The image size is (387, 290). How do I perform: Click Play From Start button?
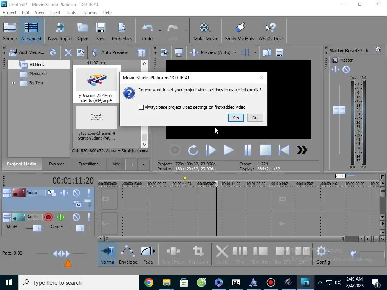coord(211,150)
